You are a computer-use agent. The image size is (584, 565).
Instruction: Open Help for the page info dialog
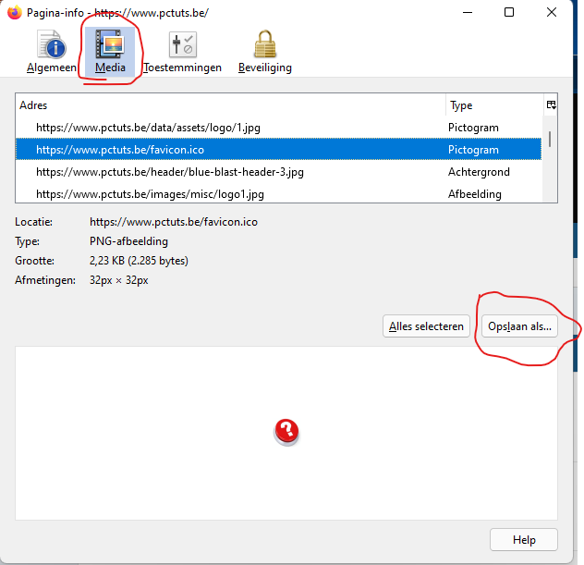tap(524, 540)
